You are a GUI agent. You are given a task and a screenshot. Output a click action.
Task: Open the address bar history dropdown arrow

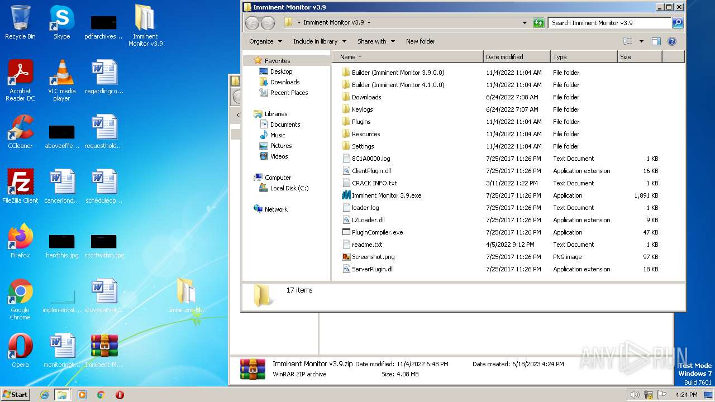point(525,23)
